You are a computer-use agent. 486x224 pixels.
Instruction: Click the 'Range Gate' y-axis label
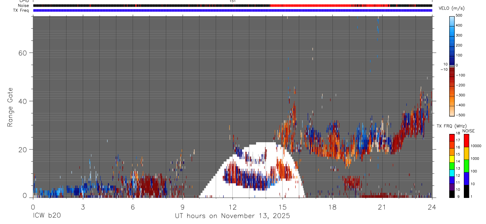coord(10,107)
